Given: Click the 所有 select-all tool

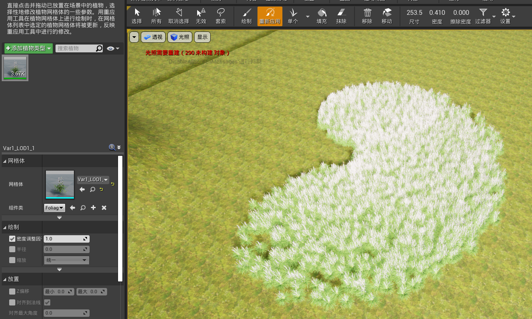Looking at the screenshot, I should 156,16.
